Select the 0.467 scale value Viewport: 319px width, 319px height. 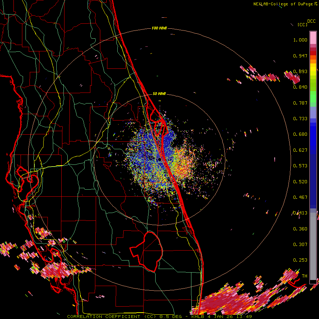[300, 197]
